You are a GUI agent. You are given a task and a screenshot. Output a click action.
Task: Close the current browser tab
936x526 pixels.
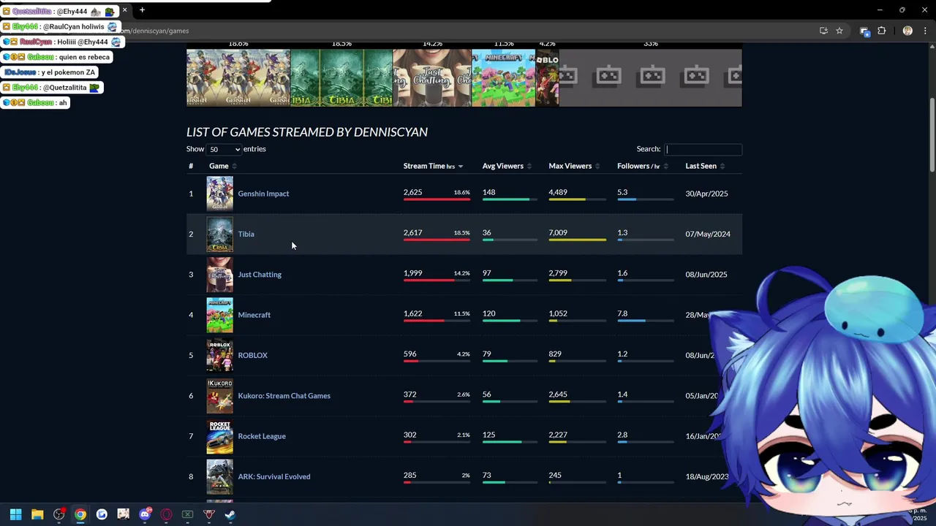(x=124, y=10)
